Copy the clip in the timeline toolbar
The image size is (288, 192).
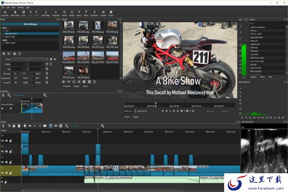point(14,126)
